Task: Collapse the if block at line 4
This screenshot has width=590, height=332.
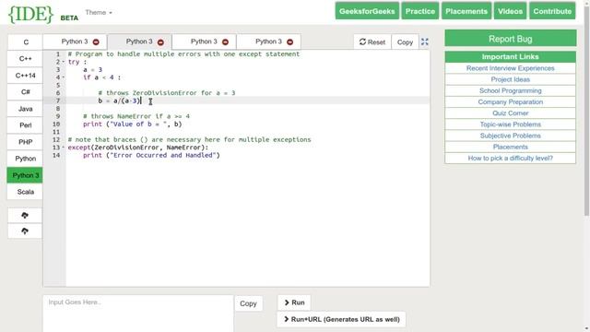Action: click(x=64, y=77)
